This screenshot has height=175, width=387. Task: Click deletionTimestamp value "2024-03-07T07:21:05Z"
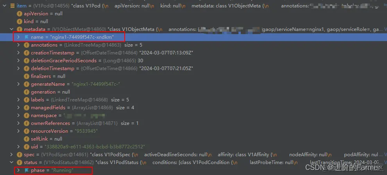166,69
